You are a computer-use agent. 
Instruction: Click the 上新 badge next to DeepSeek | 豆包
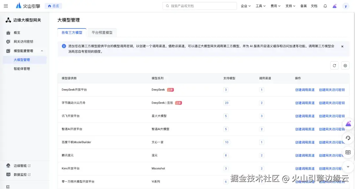178,103
